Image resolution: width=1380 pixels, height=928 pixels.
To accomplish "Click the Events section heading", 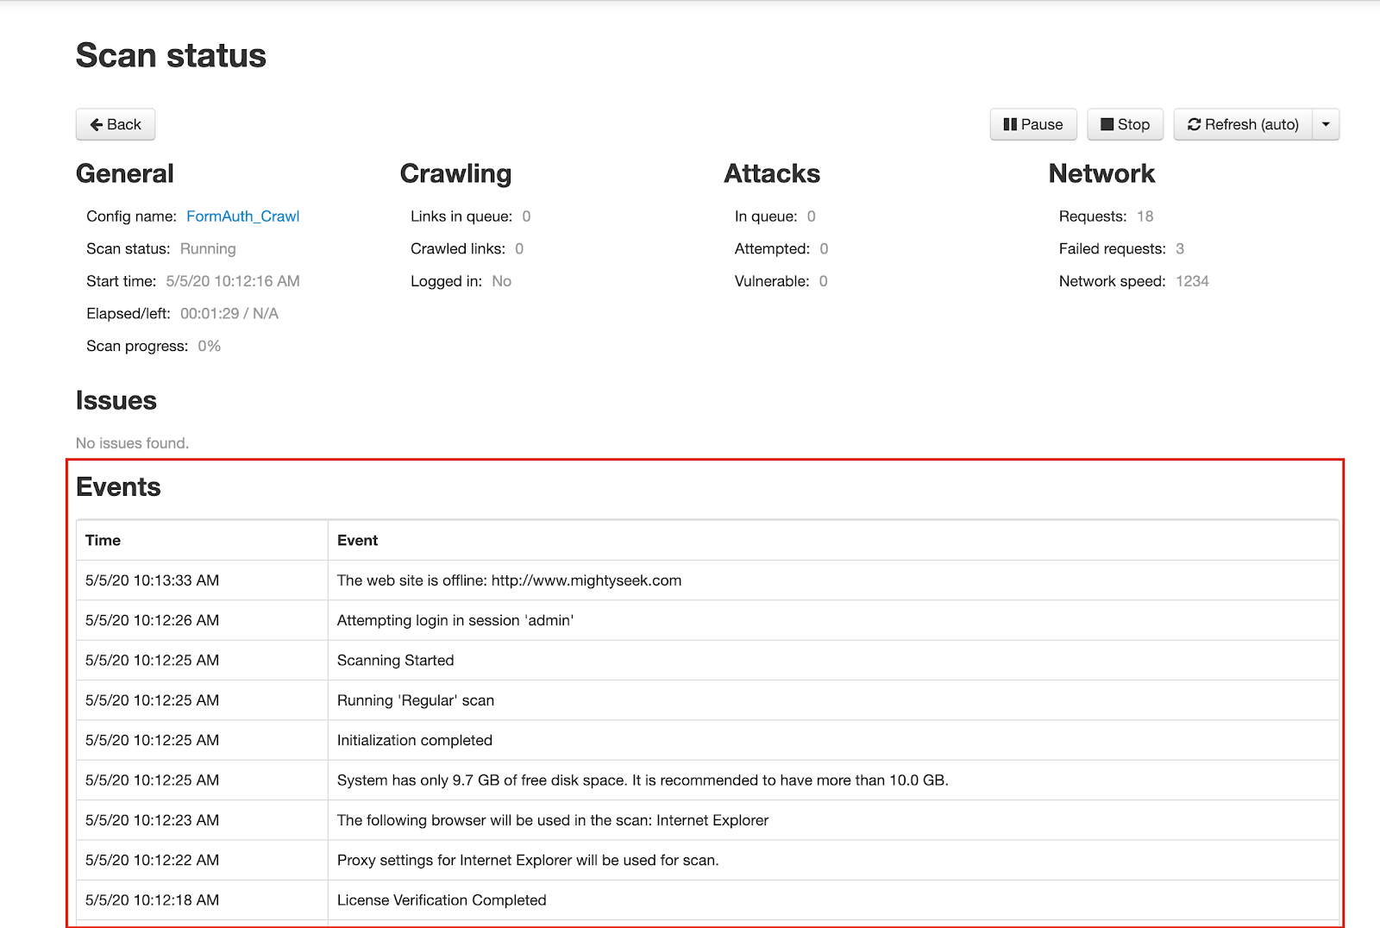I will coord(118,487).
